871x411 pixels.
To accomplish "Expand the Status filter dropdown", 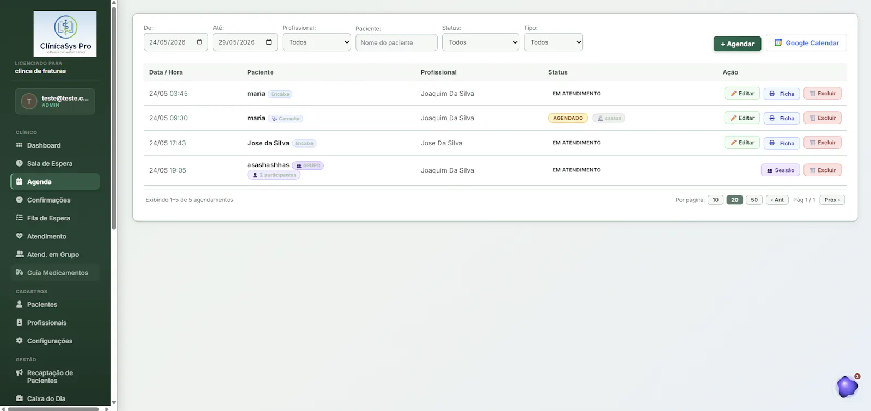I will coord(481,42).
